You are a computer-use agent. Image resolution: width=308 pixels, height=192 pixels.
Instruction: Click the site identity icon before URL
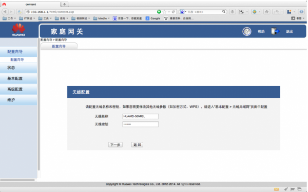click(x=28, y=12)
